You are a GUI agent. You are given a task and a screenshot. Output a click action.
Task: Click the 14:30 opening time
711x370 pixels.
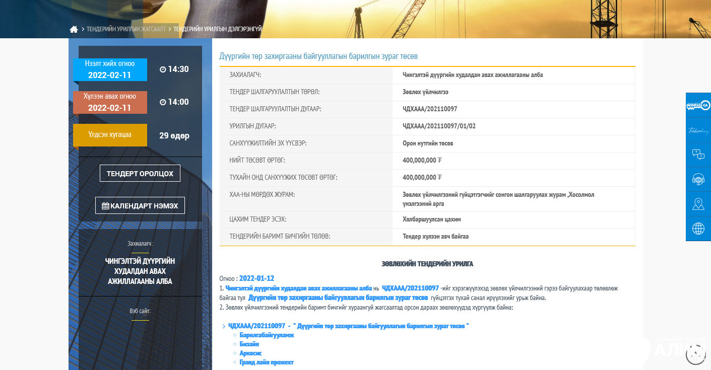tap(174, 69)
